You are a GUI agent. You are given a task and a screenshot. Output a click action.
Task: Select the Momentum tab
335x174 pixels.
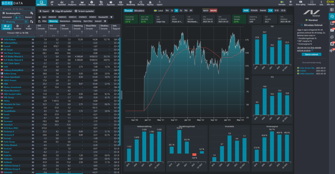coord(65,21)
